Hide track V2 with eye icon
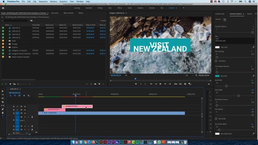The image size is (258, 145). pyautogui.click(x=25, y=110)
